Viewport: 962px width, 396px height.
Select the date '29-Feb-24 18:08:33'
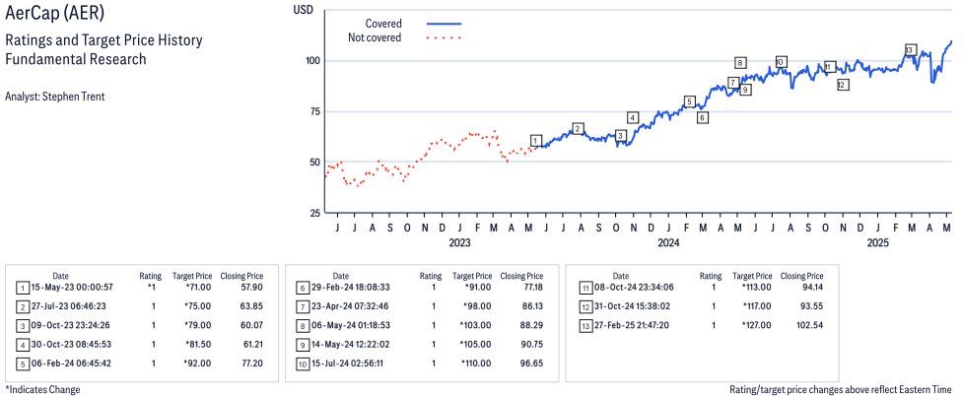point(352,287)
